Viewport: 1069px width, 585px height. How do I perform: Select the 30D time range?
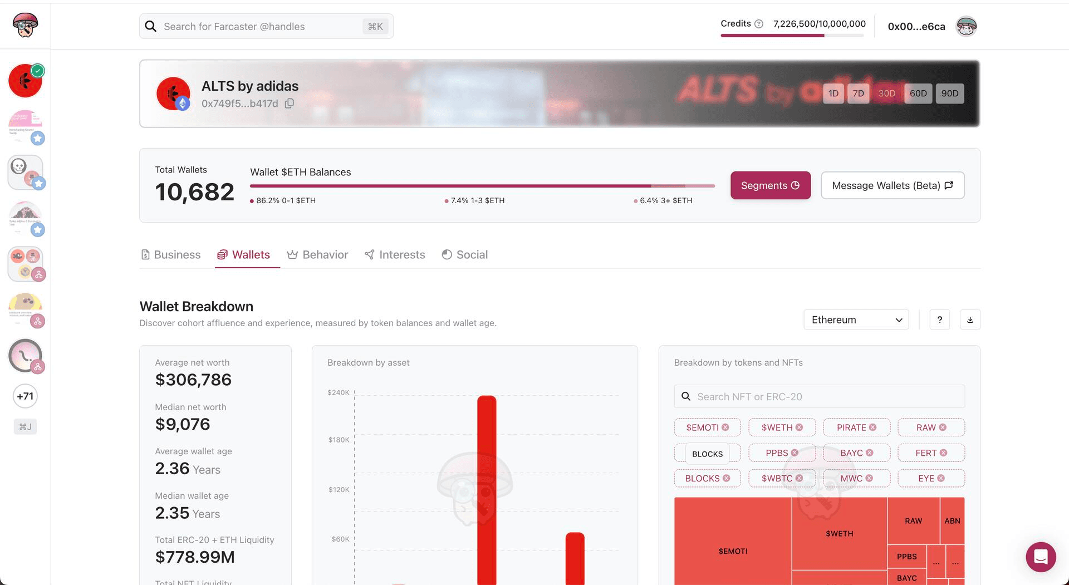tap(887, 94)
